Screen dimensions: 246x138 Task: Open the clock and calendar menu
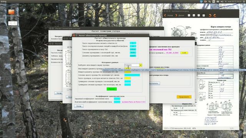pos(233,2)
